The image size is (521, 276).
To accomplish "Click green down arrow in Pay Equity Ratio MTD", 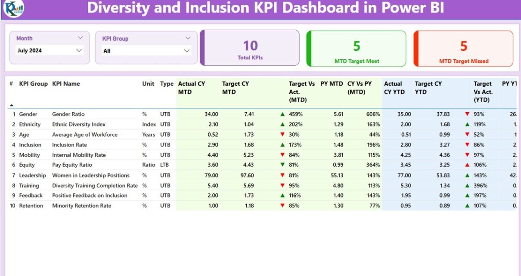I will click(282, 165).
